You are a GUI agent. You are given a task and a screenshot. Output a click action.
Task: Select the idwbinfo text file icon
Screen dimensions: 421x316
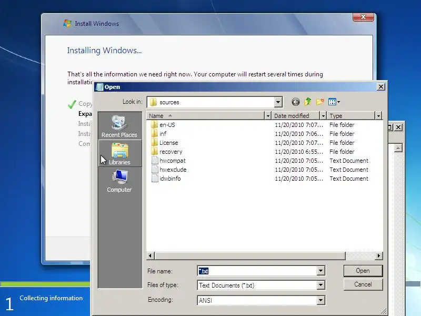tap(155, 179)
